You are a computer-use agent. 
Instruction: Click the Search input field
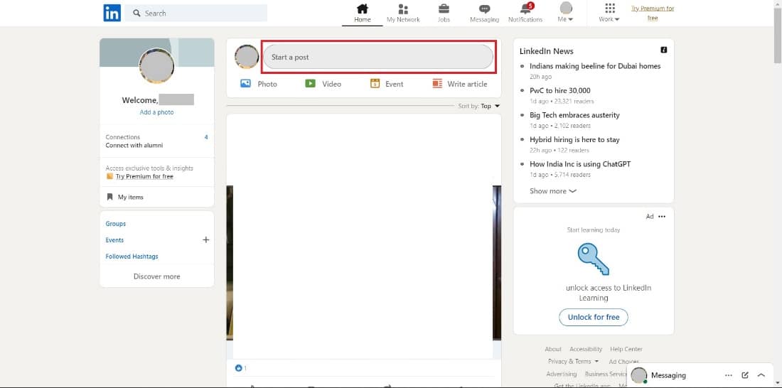coord(195,13)
